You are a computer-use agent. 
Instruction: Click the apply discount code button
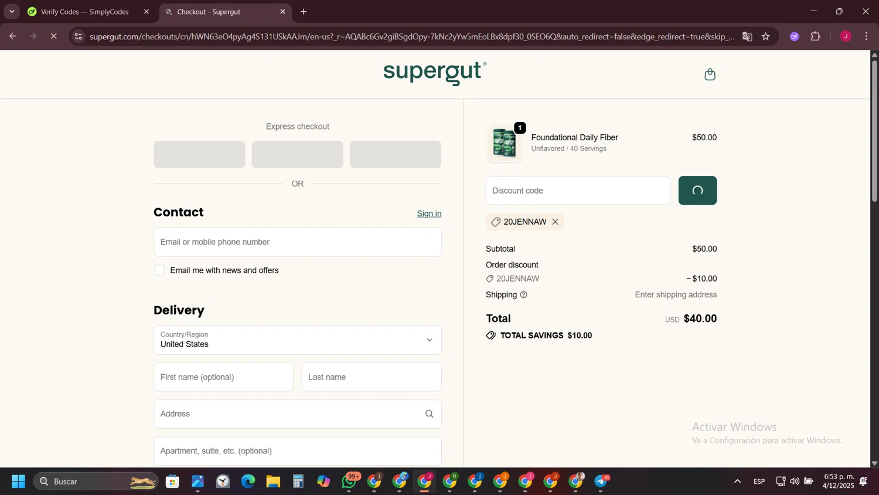click(x=697, y=191)
